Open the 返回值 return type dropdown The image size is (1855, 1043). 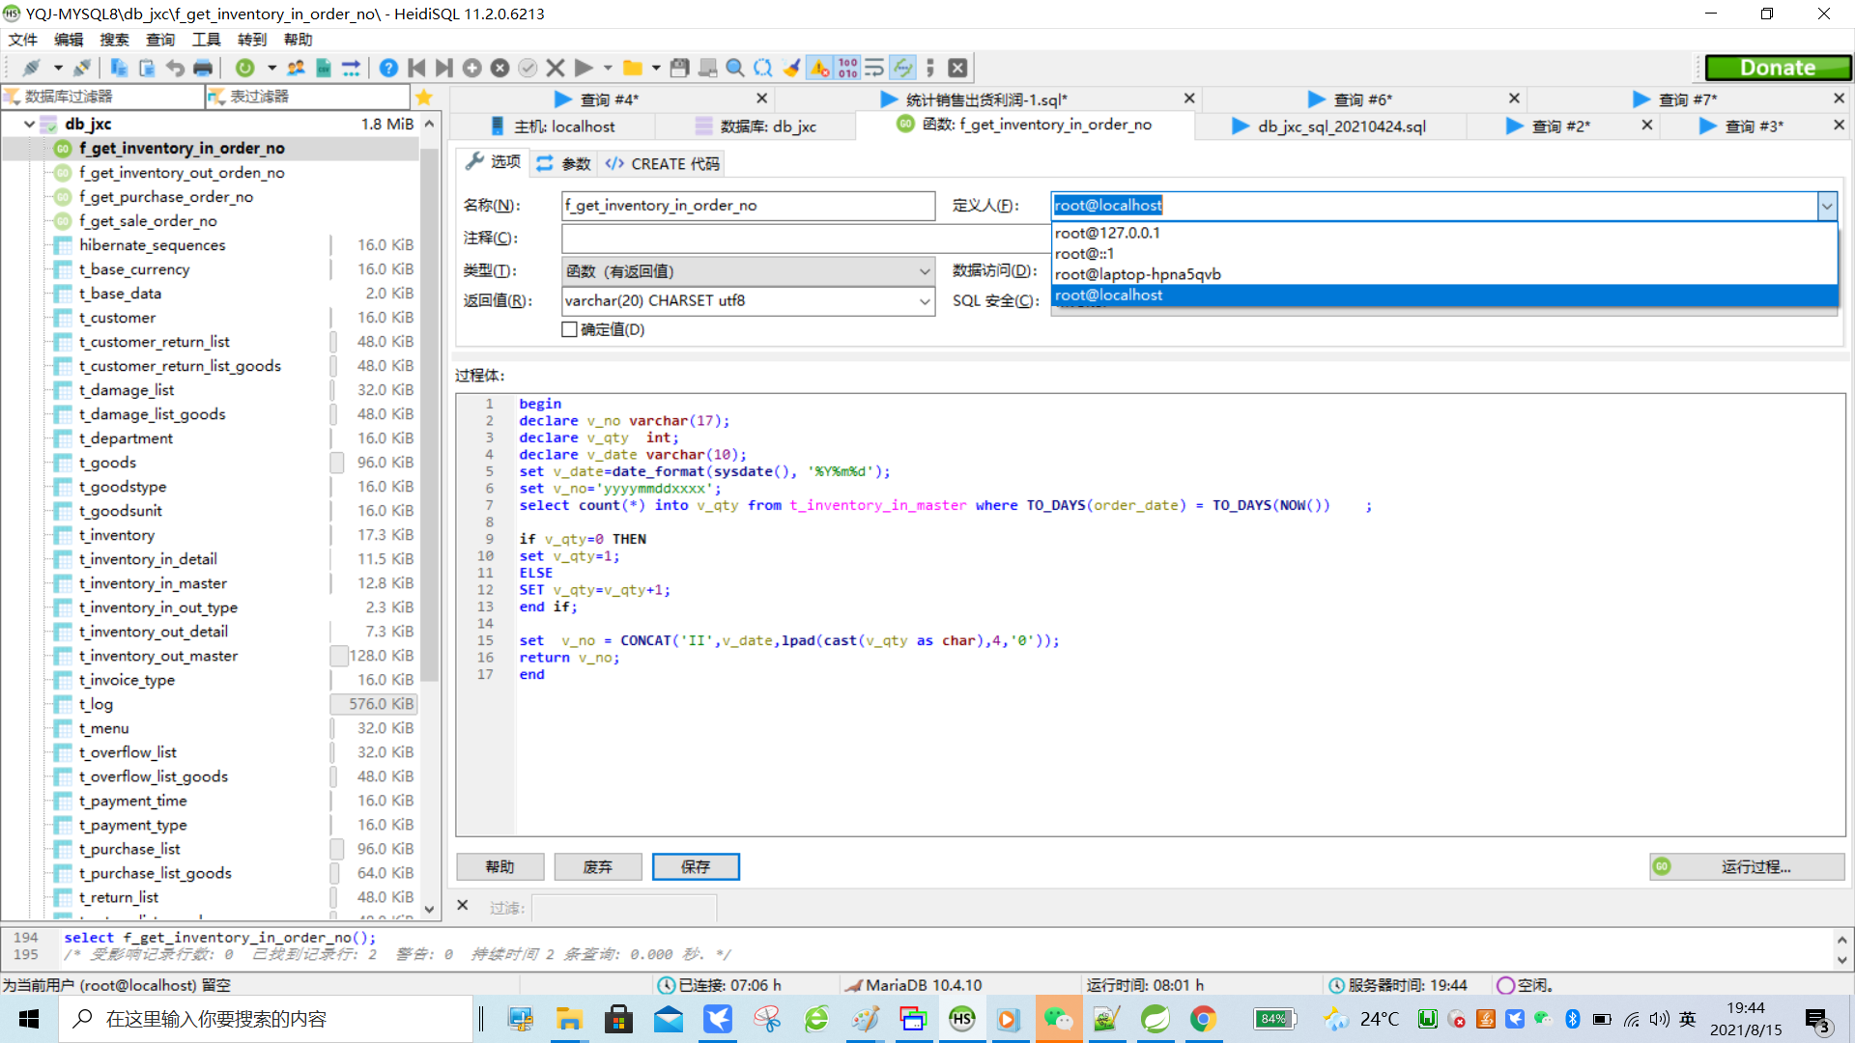[924, 300]
